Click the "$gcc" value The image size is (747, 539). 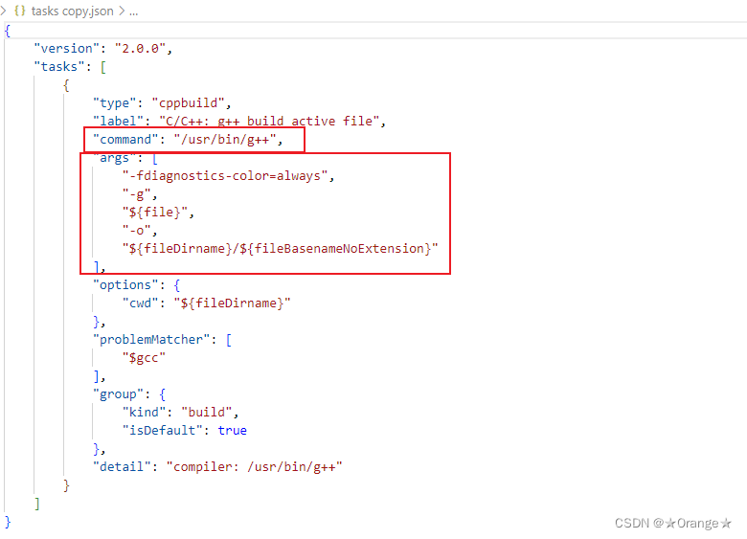(x=144, y=358)
